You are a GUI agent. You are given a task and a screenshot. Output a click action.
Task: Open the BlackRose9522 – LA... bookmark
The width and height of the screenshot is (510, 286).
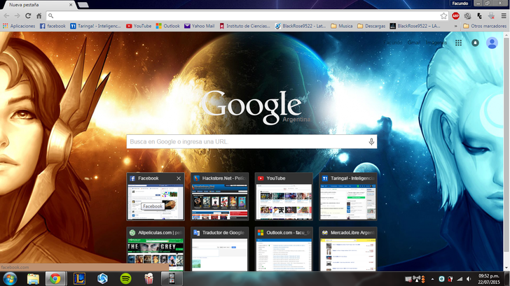point(415,26)
